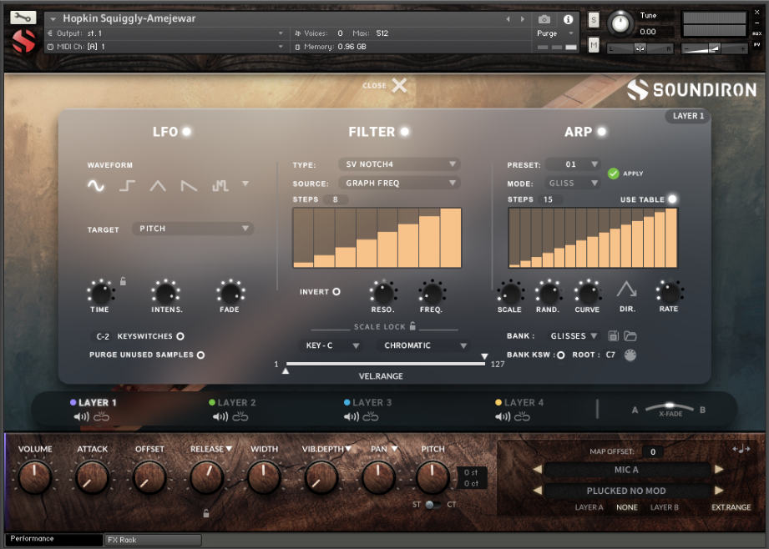Open the arp bank load folder
This screenshot has height=549, width=769.
[x=632, y=335]
